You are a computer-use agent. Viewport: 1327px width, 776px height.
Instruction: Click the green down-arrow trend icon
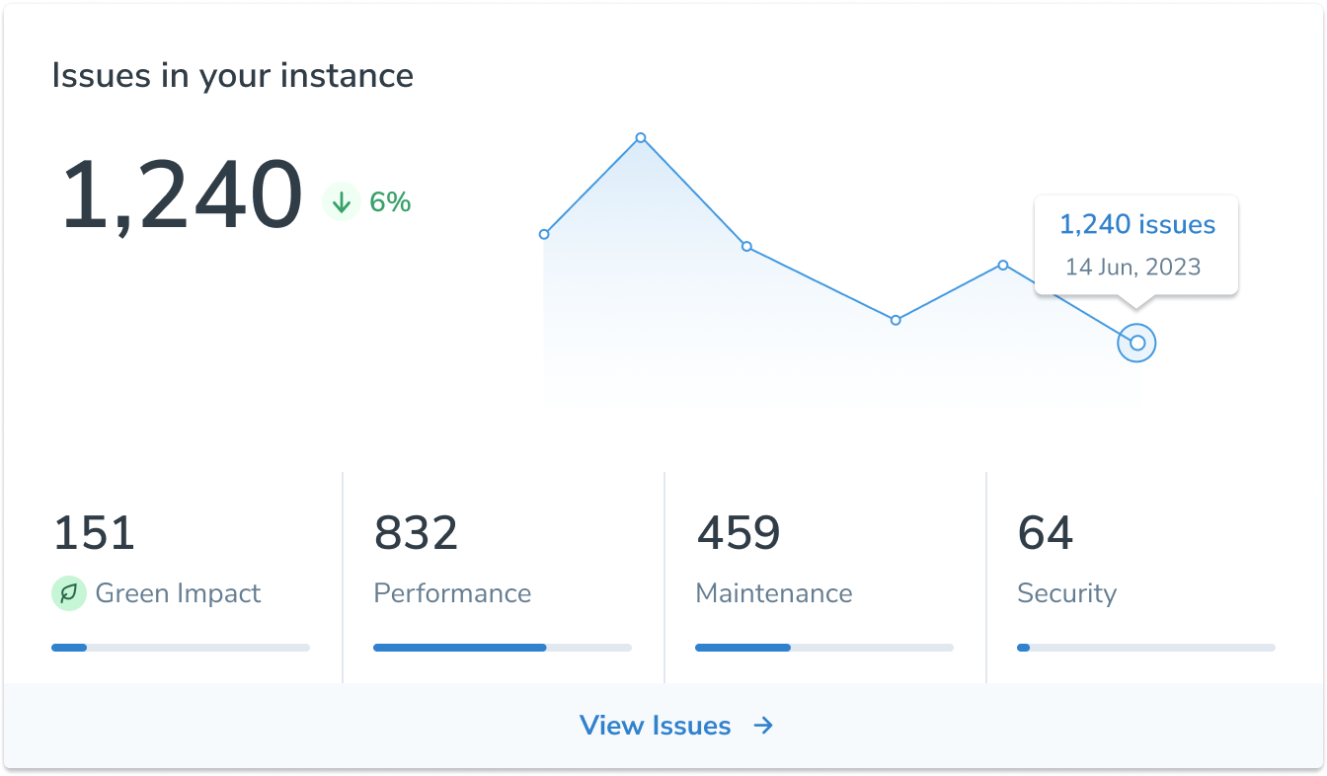[341, 202]
